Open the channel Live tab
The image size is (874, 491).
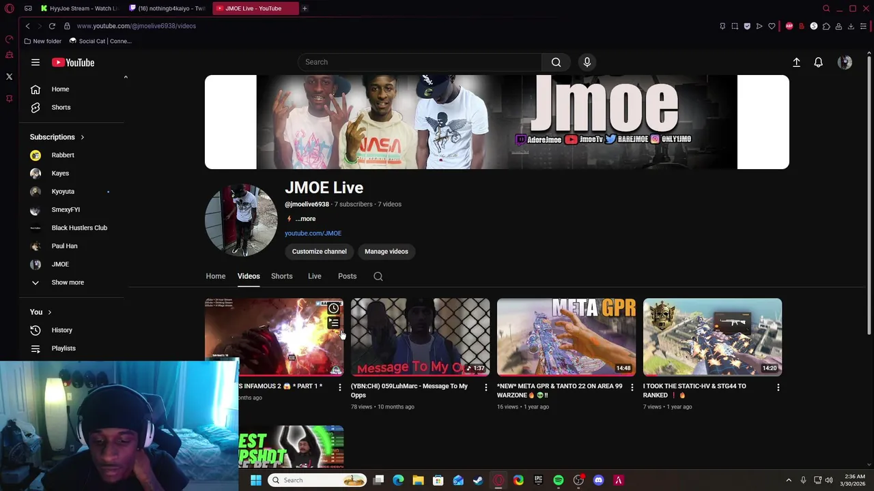coord(315,276)
